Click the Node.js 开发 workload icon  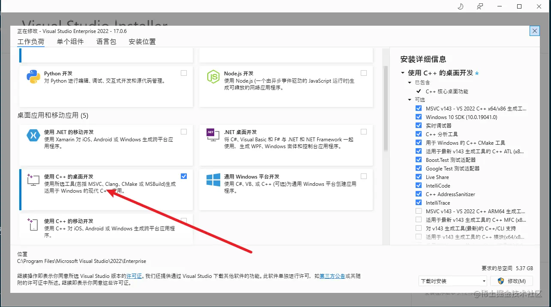point(213,77)
